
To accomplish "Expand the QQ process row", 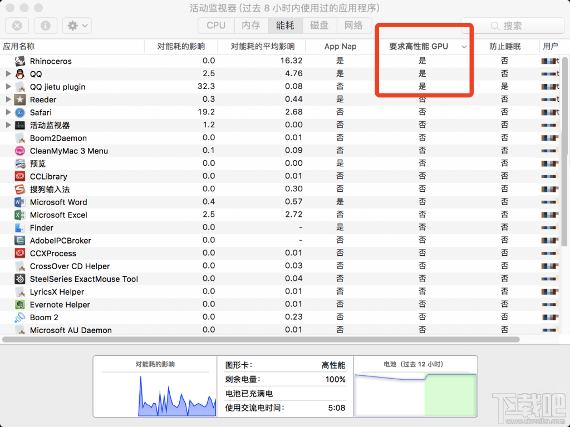I will pyautogui.click(x=8, y=74).
